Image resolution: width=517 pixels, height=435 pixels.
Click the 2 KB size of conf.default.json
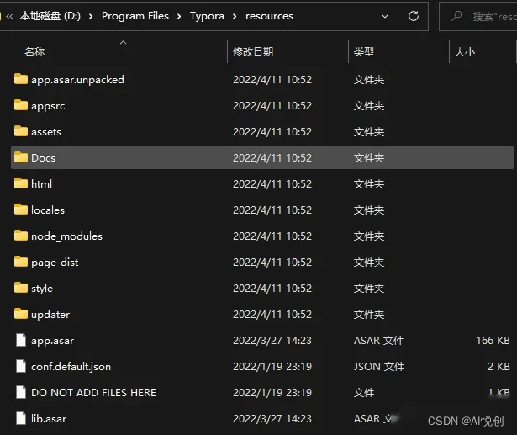(x=499, y=366)
